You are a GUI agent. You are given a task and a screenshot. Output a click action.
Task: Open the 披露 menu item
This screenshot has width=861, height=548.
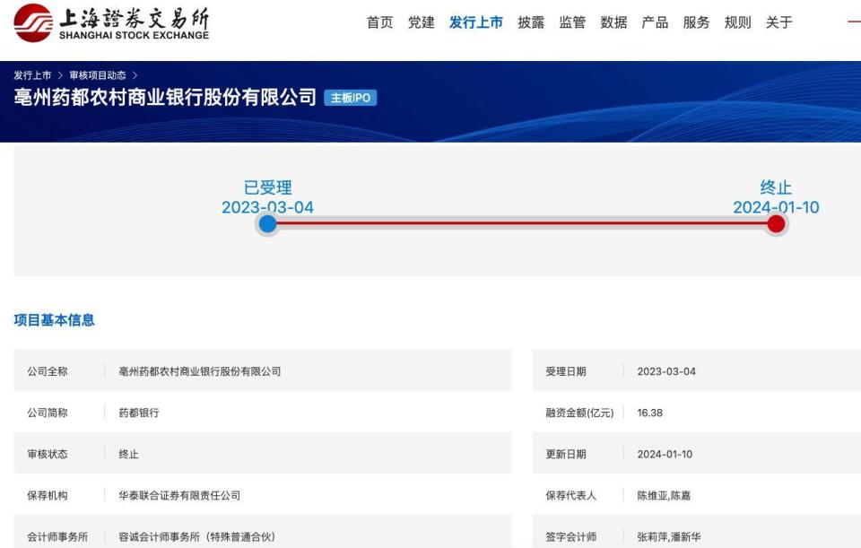coord(531,22)
